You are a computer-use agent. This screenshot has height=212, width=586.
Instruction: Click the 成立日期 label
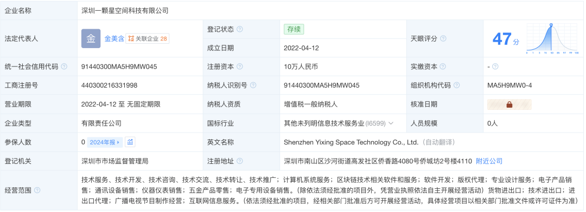(220, 48)
